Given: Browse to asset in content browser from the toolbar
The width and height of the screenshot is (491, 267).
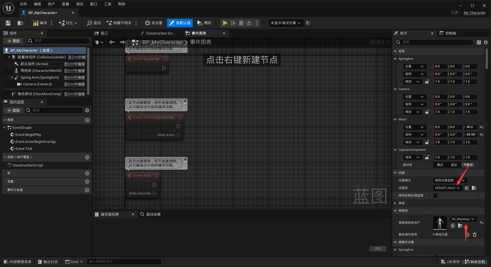Looking at the screenshot, I should tap(20, 23).
